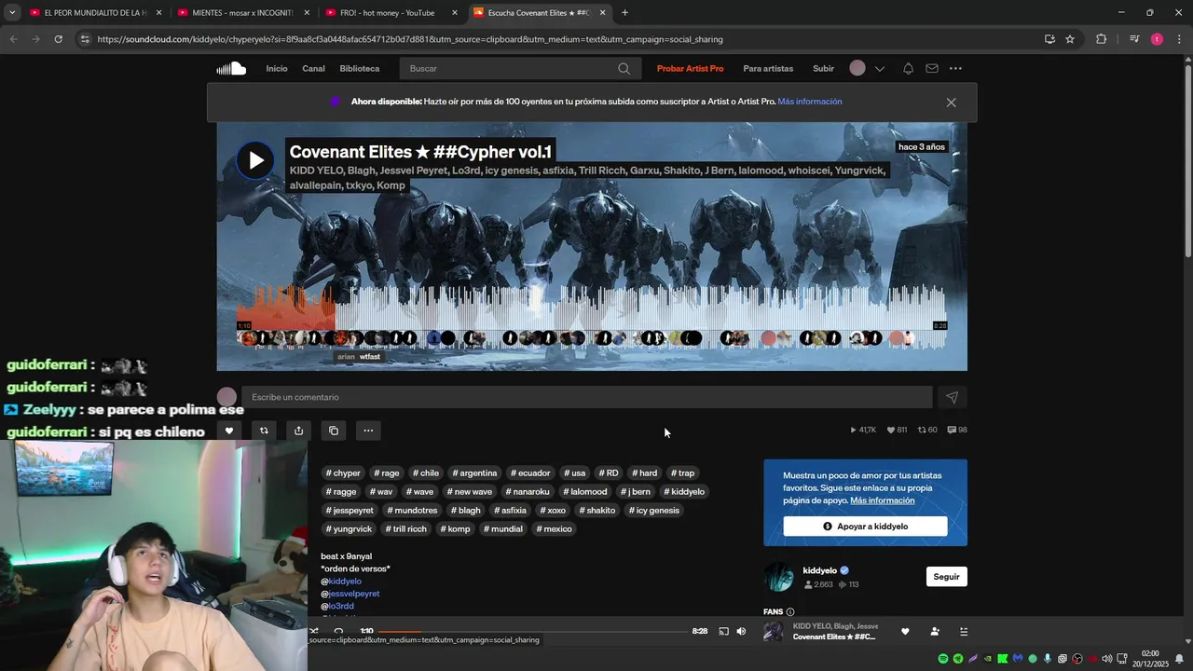Click the search magnifier icon

[624, 68]
